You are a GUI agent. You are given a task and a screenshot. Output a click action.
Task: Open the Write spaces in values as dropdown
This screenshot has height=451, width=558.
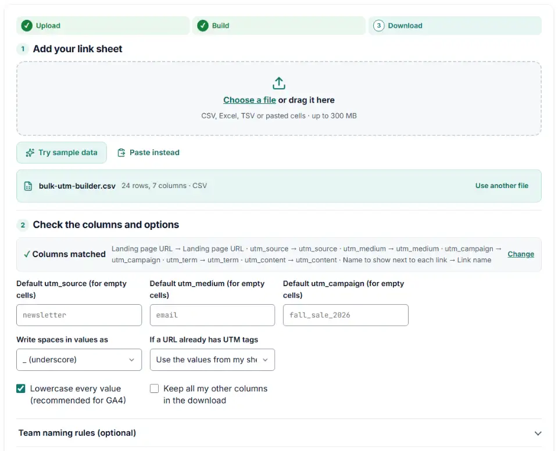[79, 360]
